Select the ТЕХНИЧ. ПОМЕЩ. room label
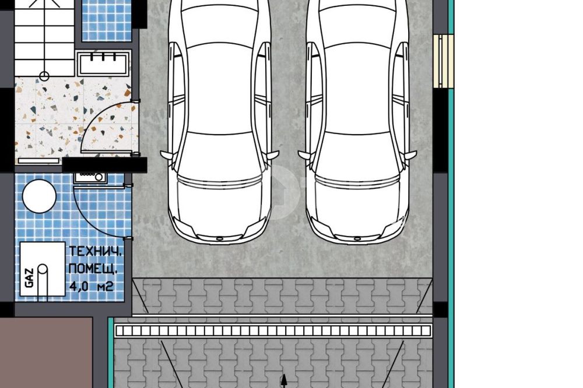The width and height of the screenshot is (583, 388). [x=96, y=260]
